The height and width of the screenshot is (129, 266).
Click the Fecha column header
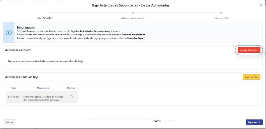tap(14, 88)
